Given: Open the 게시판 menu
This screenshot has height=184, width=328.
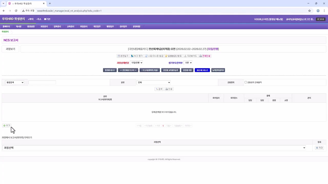Looking at the screenshot, I should pyautogui.click(x=18, y=27).
